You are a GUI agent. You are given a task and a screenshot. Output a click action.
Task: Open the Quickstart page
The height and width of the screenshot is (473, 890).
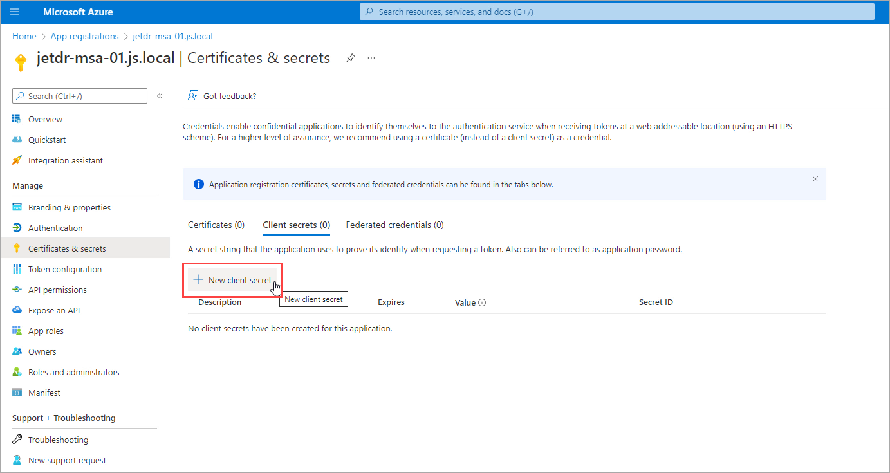point(47,140)
